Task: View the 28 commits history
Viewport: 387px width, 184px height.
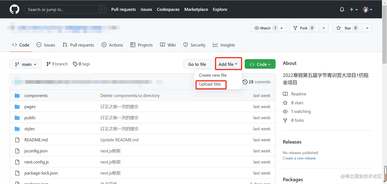Action: pos(256,82)
